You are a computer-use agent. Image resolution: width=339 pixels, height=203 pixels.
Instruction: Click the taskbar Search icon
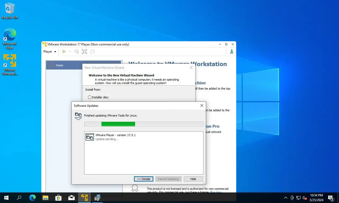[x=19, y=198]
